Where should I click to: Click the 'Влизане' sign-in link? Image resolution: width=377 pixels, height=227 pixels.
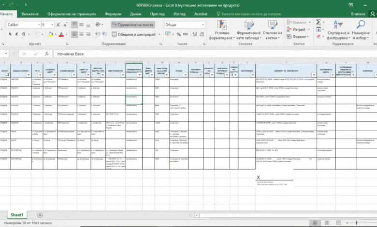click(358, 14)
